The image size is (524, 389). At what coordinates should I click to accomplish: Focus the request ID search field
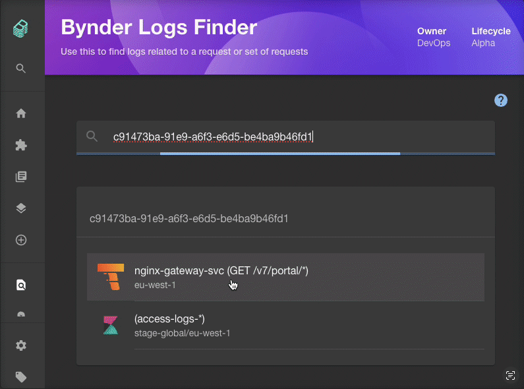click(297, 136)
